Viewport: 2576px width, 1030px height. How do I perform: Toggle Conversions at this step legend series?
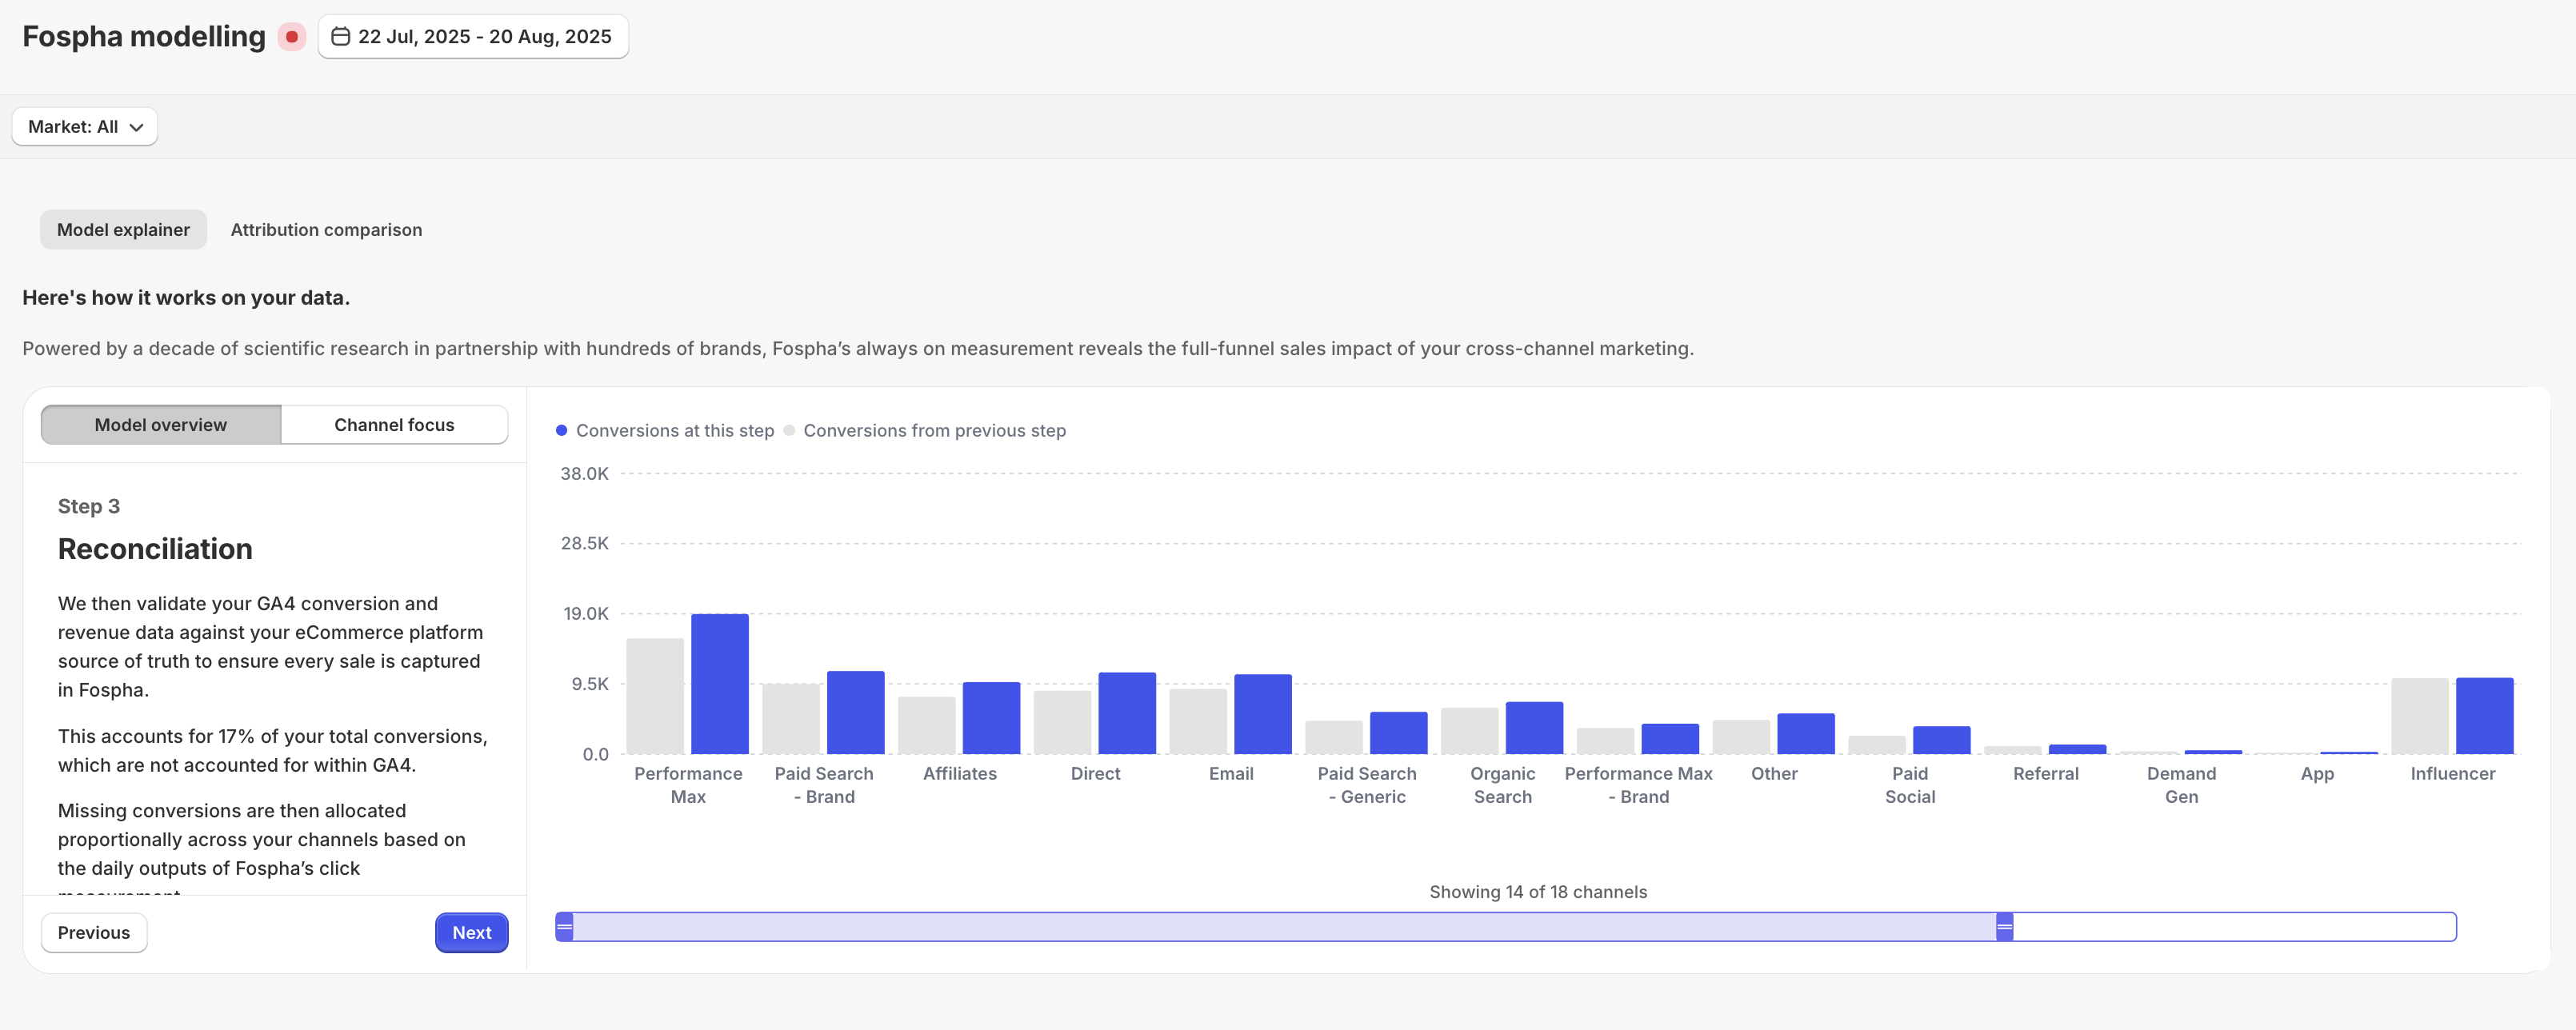pos(664,431)
